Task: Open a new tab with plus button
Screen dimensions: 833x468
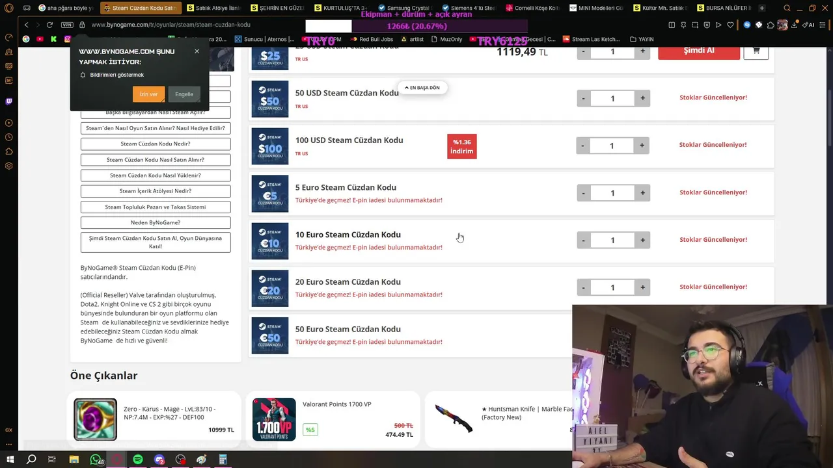Action: (762, 8)
